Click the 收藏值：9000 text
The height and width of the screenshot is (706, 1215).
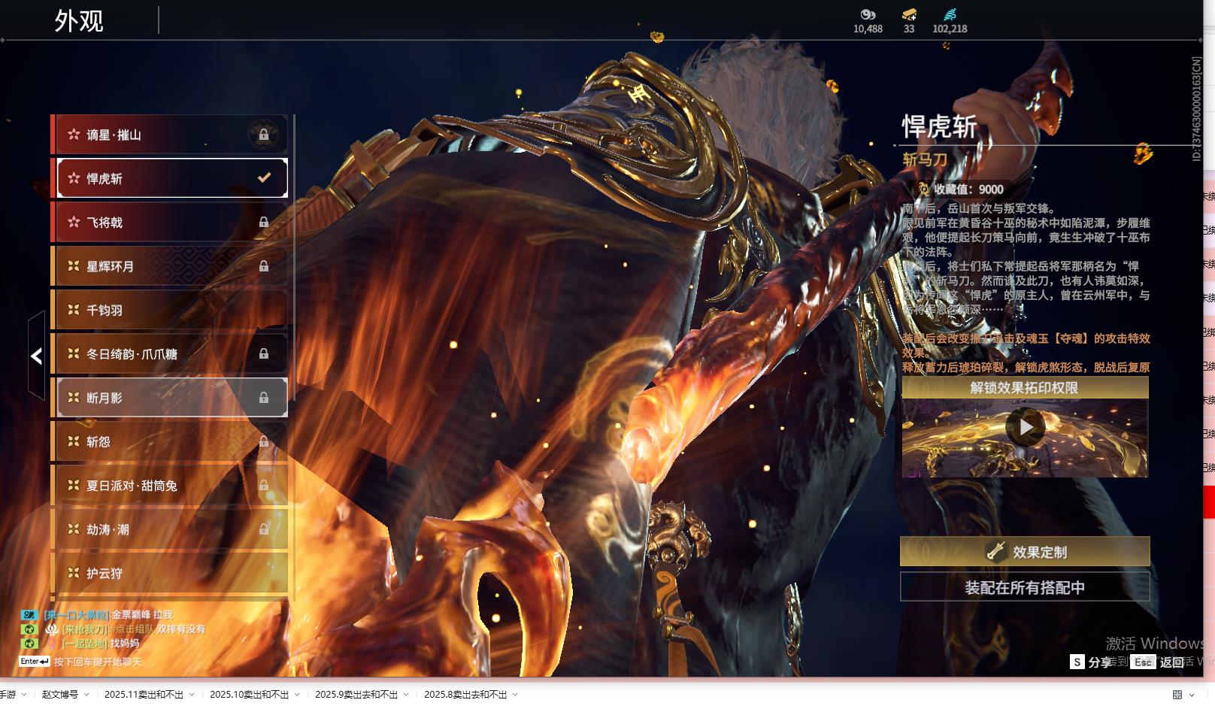click(968, 189)
